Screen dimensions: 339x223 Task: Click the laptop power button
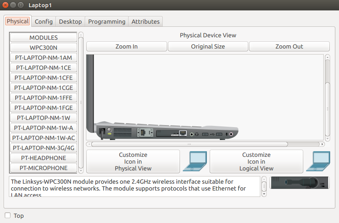tap(109, 130)
